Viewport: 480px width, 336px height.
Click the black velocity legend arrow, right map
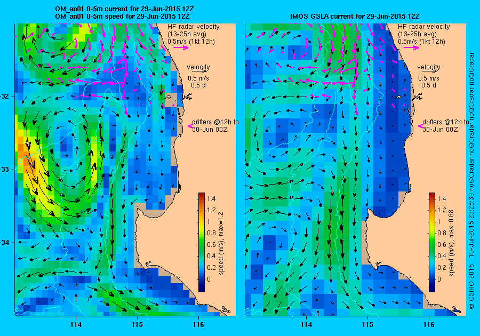pos(429,71)
